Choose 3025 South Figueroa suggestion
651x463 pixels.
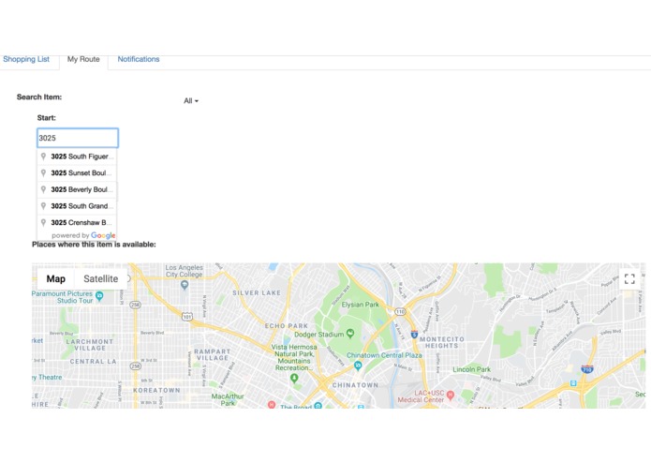77,157
